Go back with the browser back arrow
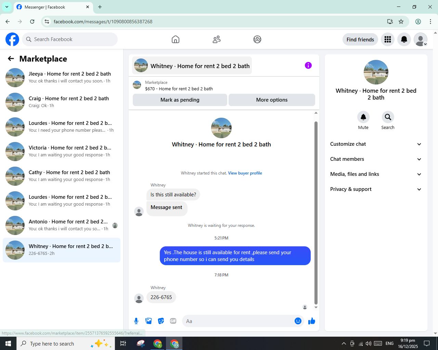This screenshot has height=350, width=438. 8,22
